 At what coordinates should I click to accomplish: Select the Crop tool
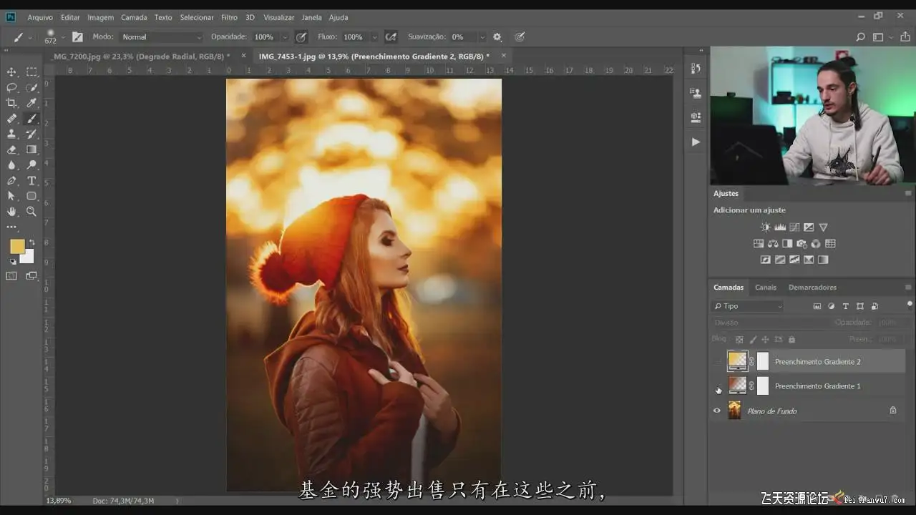pyautogui.click(x=11, y=103)
